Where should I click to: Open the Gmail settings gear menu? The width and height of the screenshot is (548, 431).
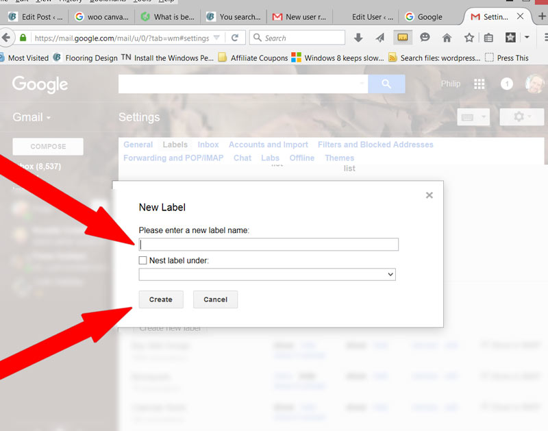(521, 117)
